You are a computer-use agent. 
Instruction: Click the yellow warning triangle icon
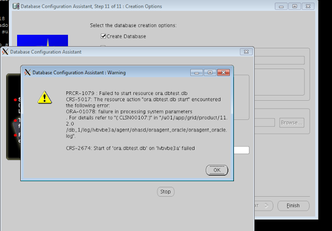(x=45, y=98)
